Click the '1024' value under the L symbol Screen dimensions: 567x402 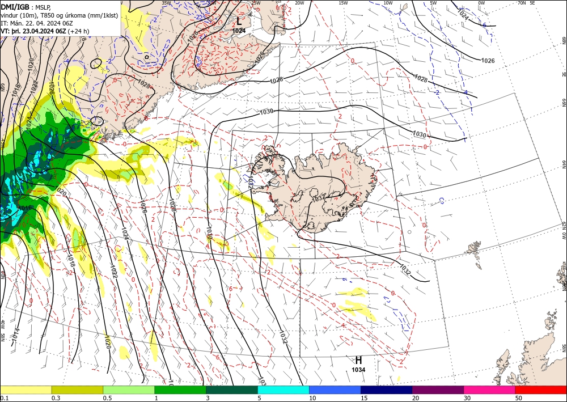[239, 31]
